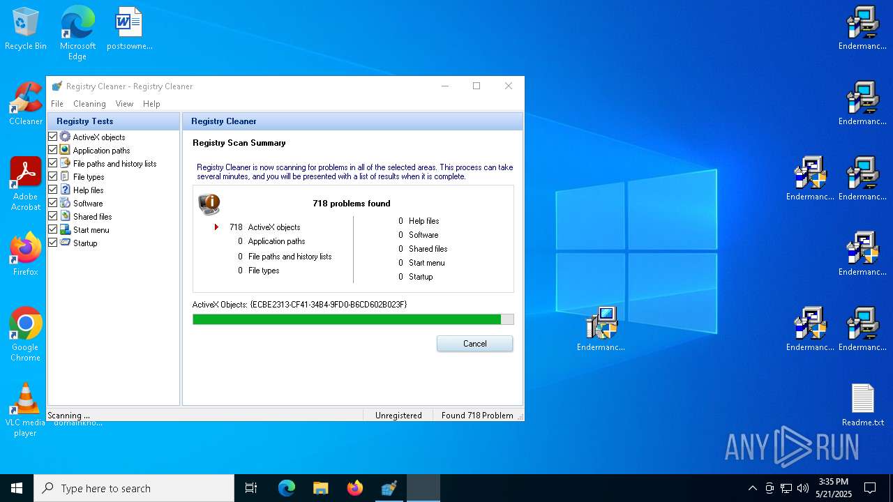Open the File menu
Image resolution: width=893 pixels, height=502 pixels.
click(57, 104)
